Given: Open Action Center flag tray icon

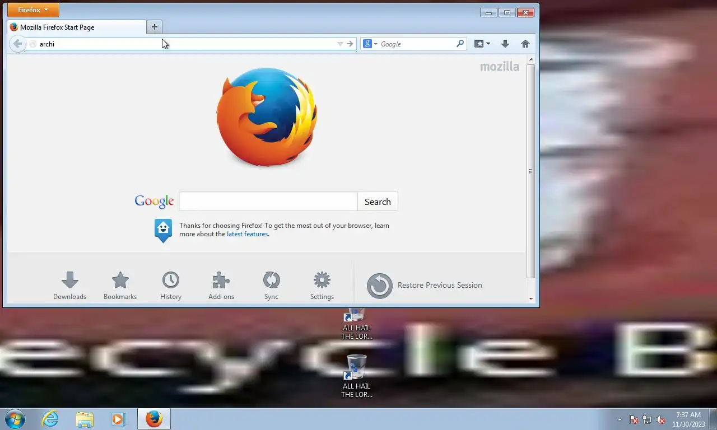Looking at the screenshot, I should (634, 419).
